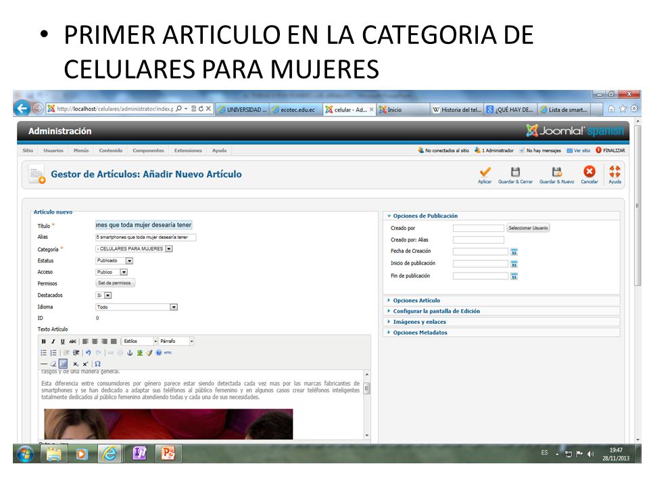Edit HTML source in editor
649x487 pixels.
click(x=168, y=353)
